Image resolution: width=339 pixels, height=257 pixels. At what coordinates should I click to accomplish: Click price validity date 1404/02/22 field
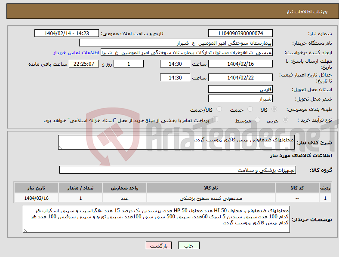coord(240,77)
